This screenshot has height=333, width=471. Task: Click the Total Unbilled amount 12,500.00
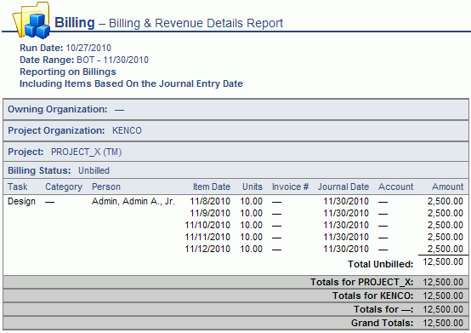(443, 261)
